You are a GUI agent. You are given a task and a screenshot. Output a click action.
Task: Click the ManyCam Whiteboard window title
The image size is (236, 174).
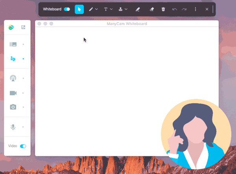click(127, 24)
